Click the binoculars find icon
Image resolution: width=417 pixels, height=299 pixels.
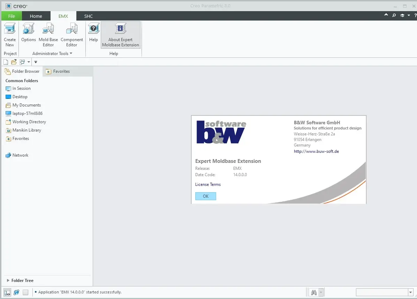pos(314,293)
